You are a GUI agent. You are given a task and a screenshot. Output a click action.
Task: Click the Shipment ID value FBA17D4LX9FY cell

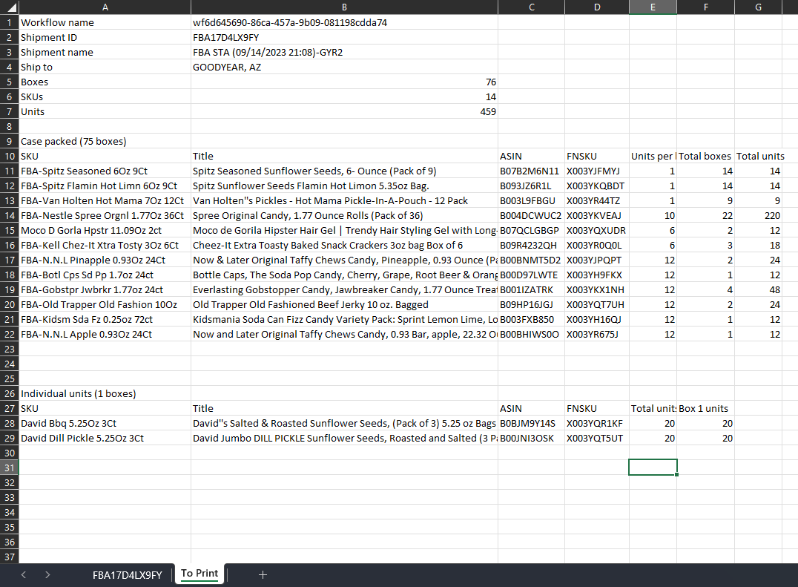[345, 37]
